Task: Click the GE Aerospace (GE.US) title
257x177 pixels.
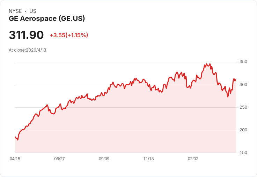Action: [47, 18]
